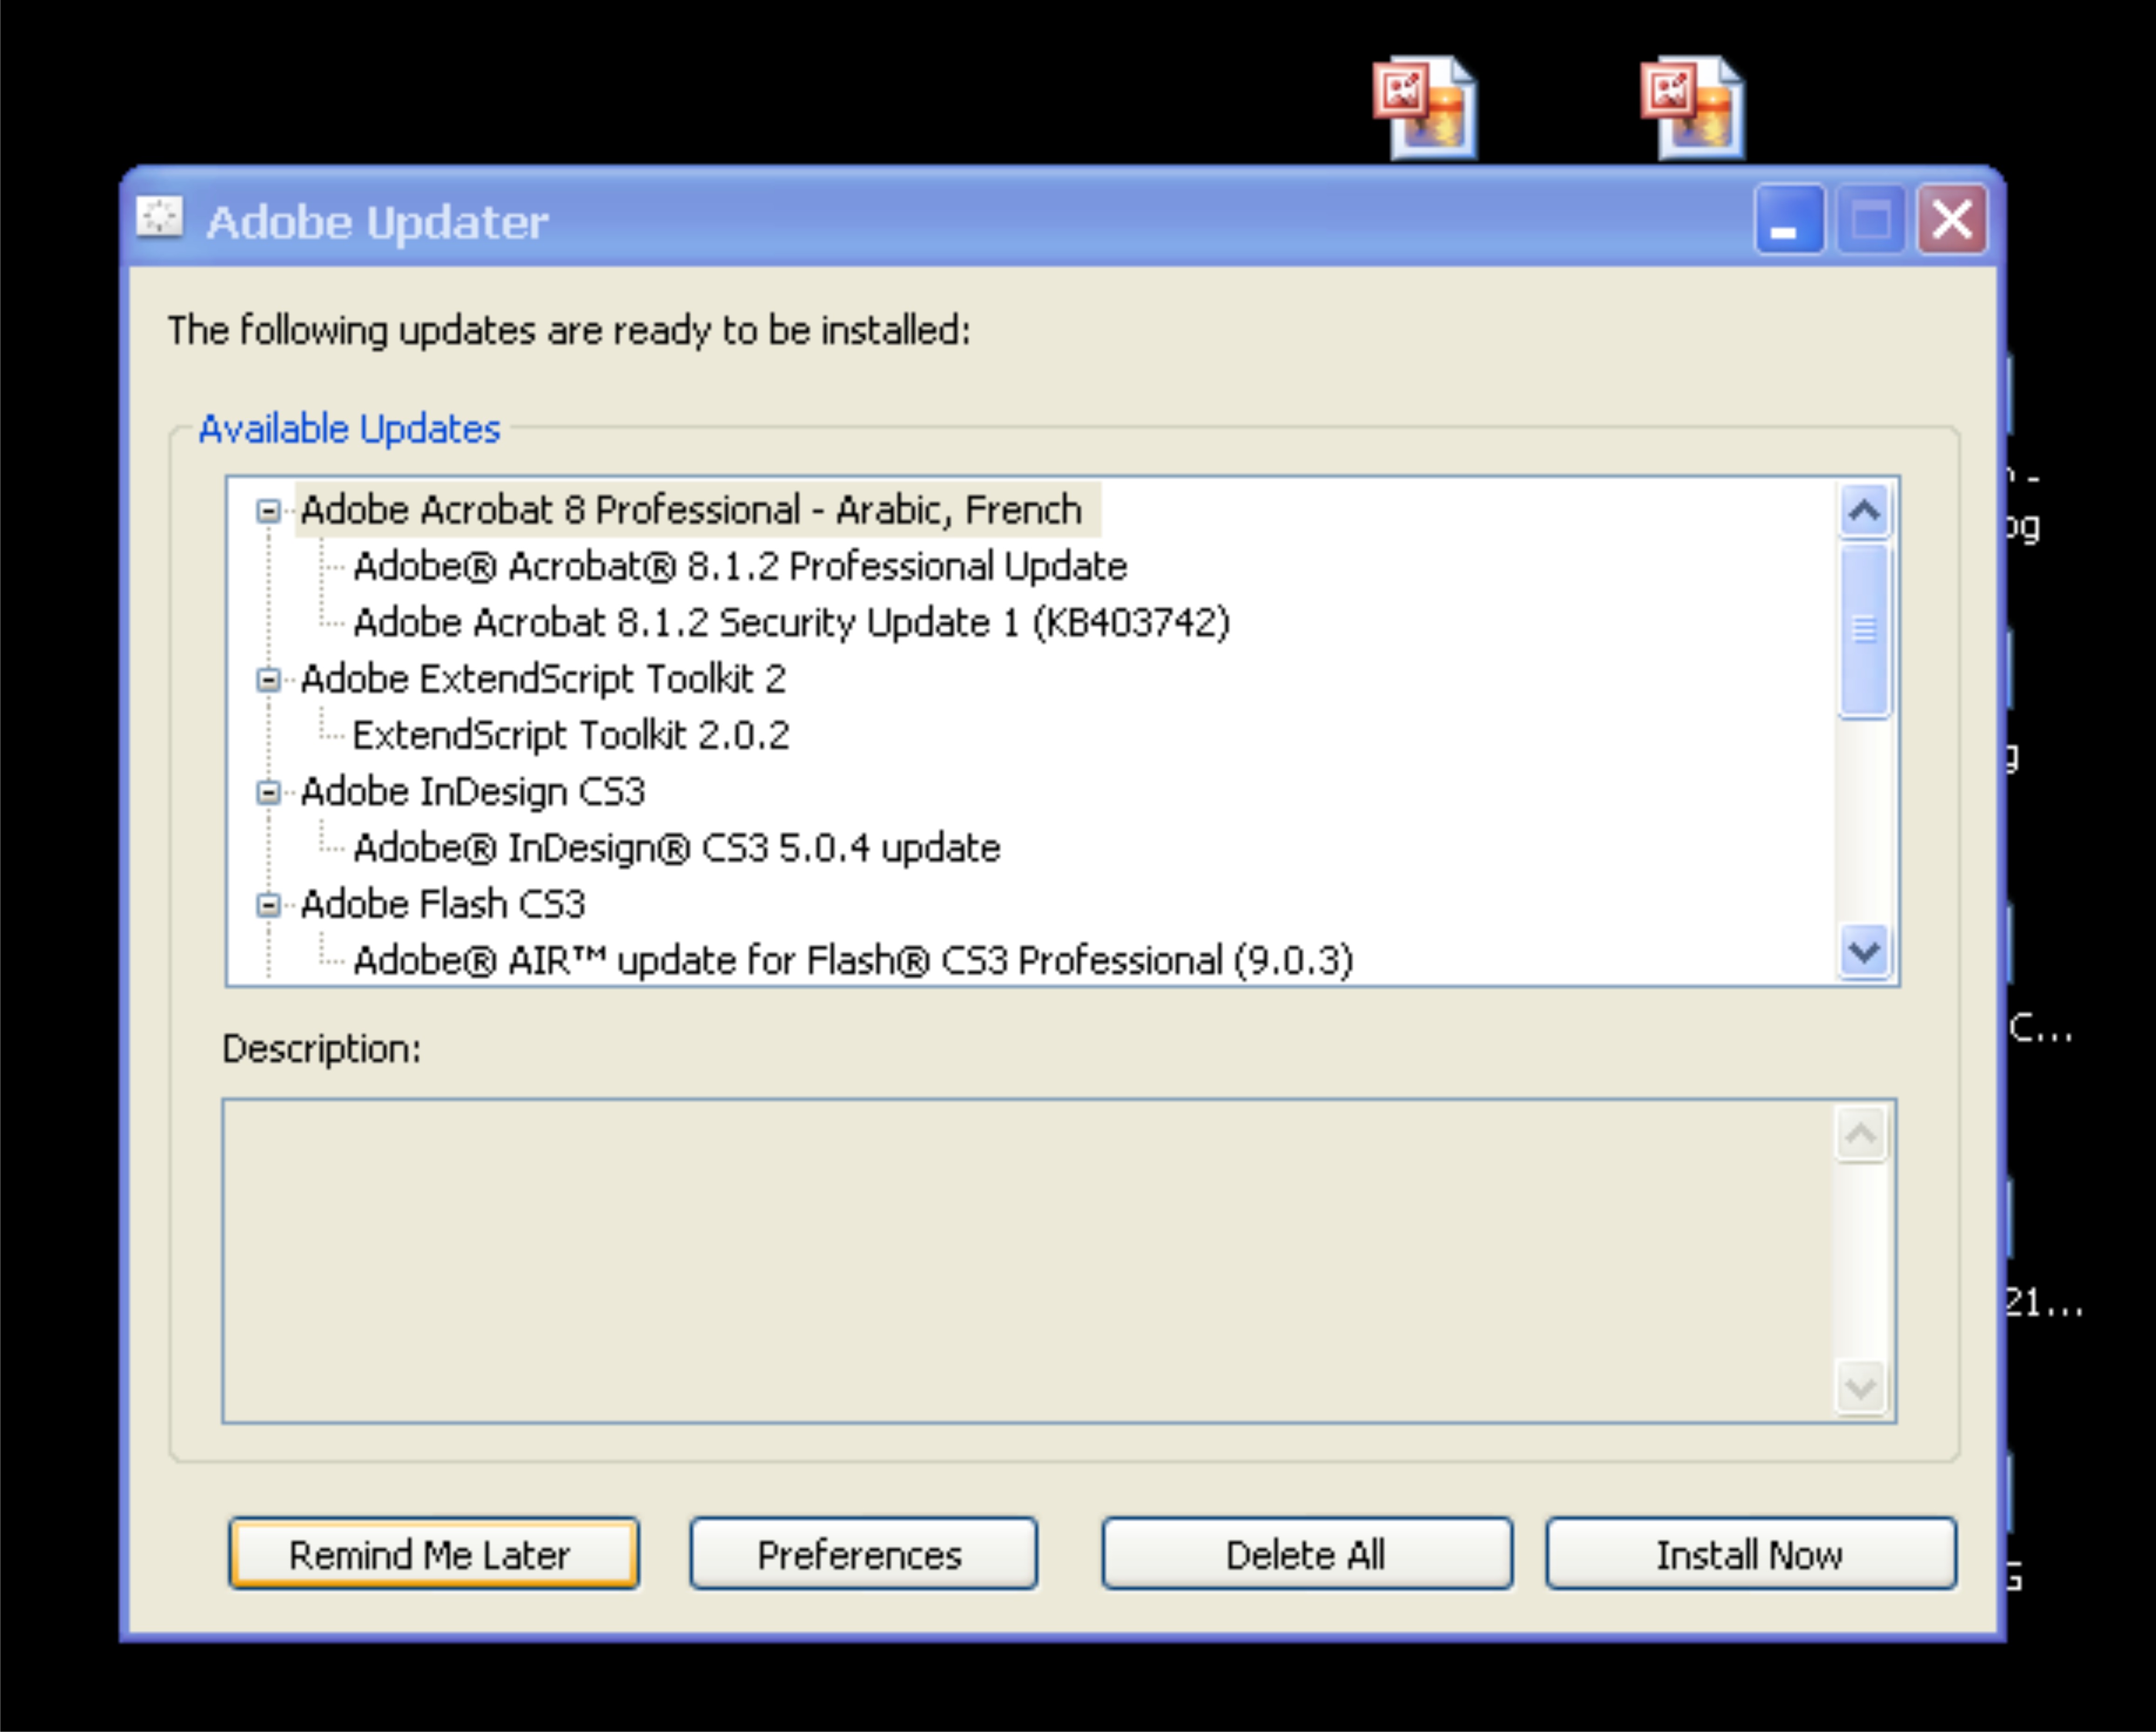Click Remind Me Later button
This screenshot has width=2156, height=1732.
433,1554
